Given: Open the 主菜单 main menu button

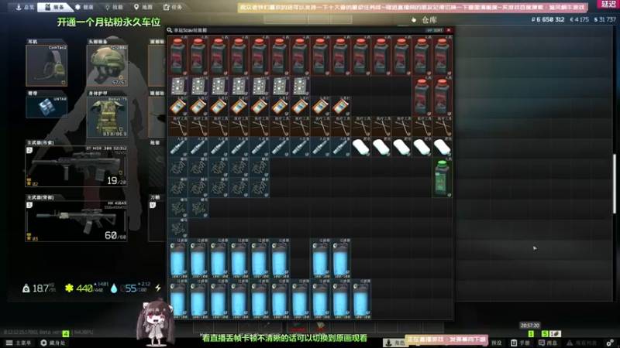Looking at the screenshot, I should [19, 343].
